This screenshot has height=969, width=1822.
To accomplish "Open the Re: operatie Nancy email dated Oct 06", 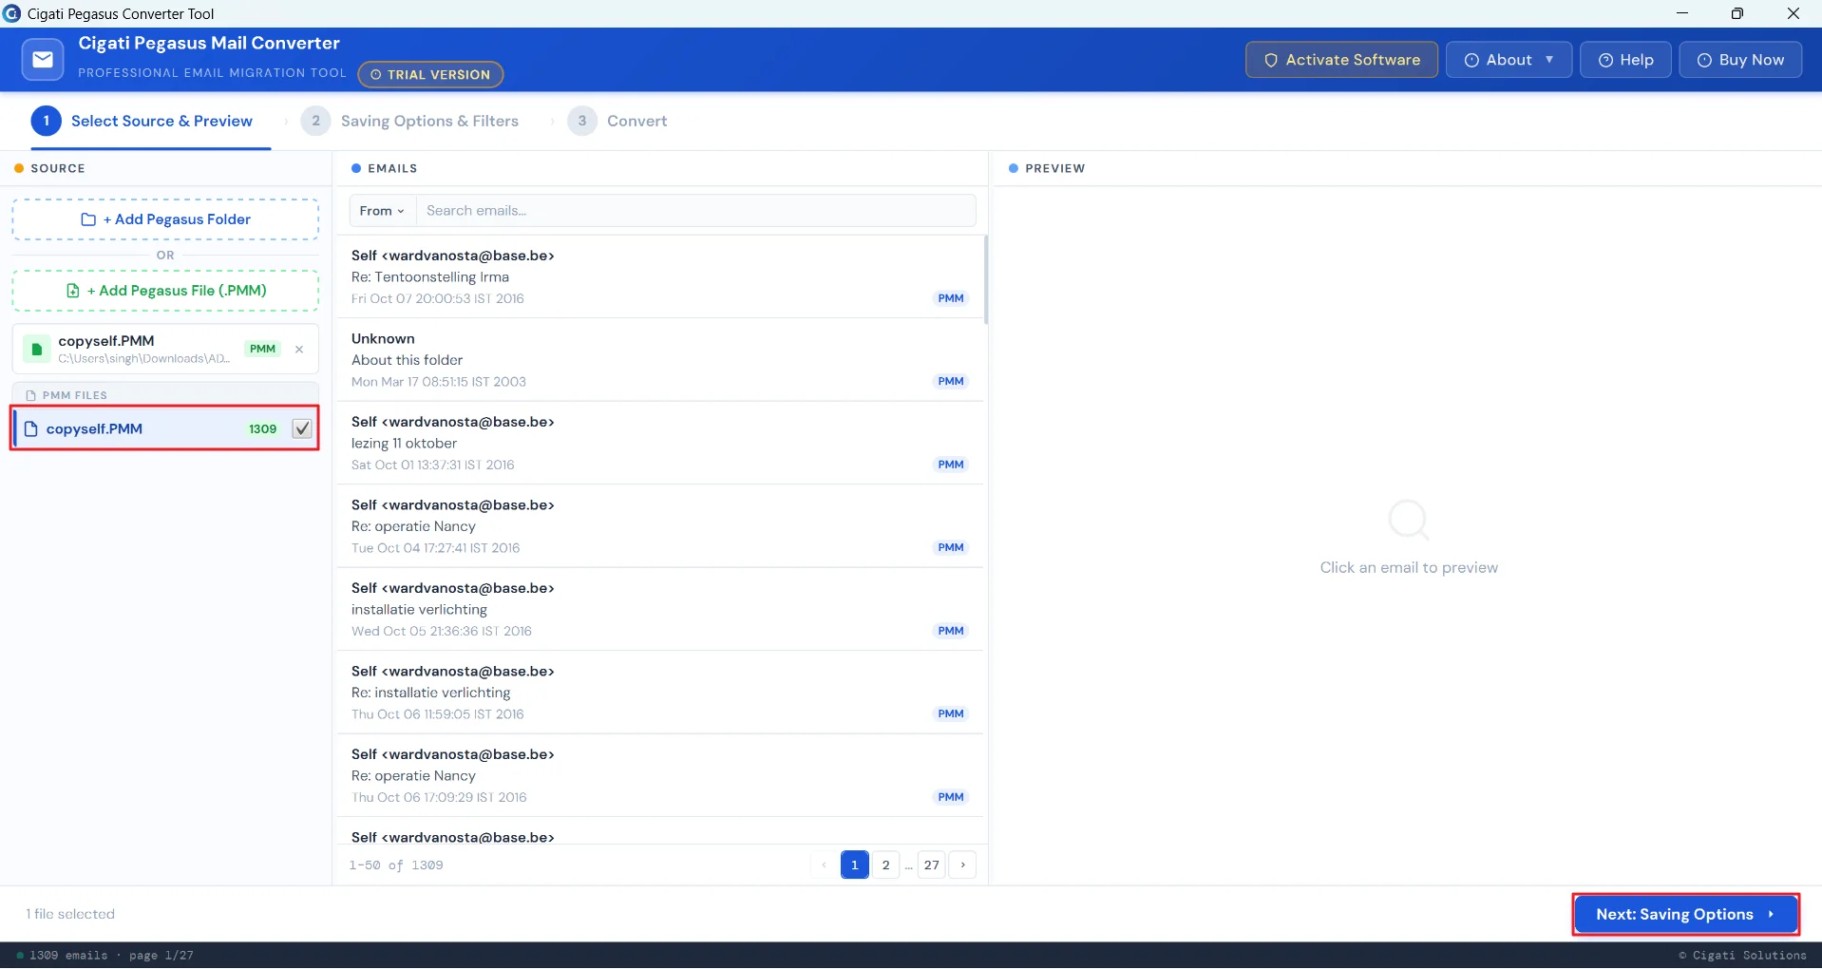I will (x=660, y=775).
